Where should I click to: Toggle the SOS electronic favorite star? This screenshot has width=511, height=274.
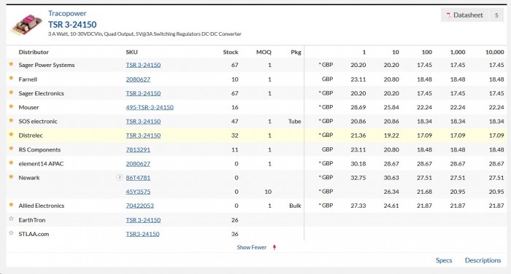11,120
